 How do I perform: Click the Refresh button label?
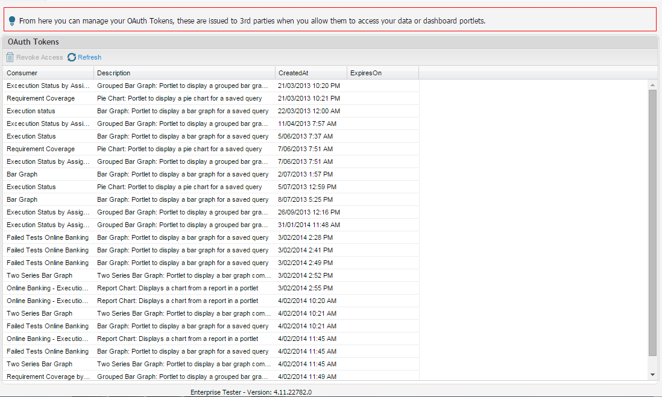point(89,57)
